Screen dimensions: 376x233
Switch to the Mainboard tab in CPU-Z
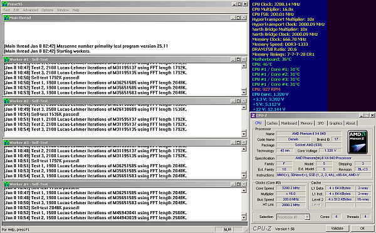pos(289,123)
